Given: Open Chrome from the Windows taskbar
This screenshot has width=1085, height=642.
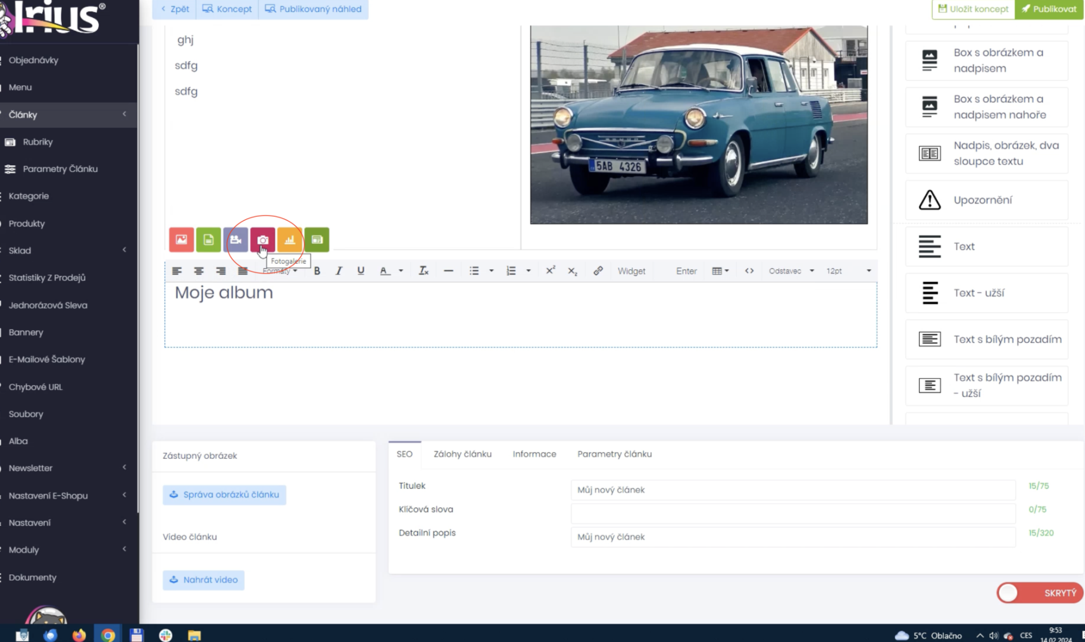Looking at the screenshot, I should click(108, 635).
